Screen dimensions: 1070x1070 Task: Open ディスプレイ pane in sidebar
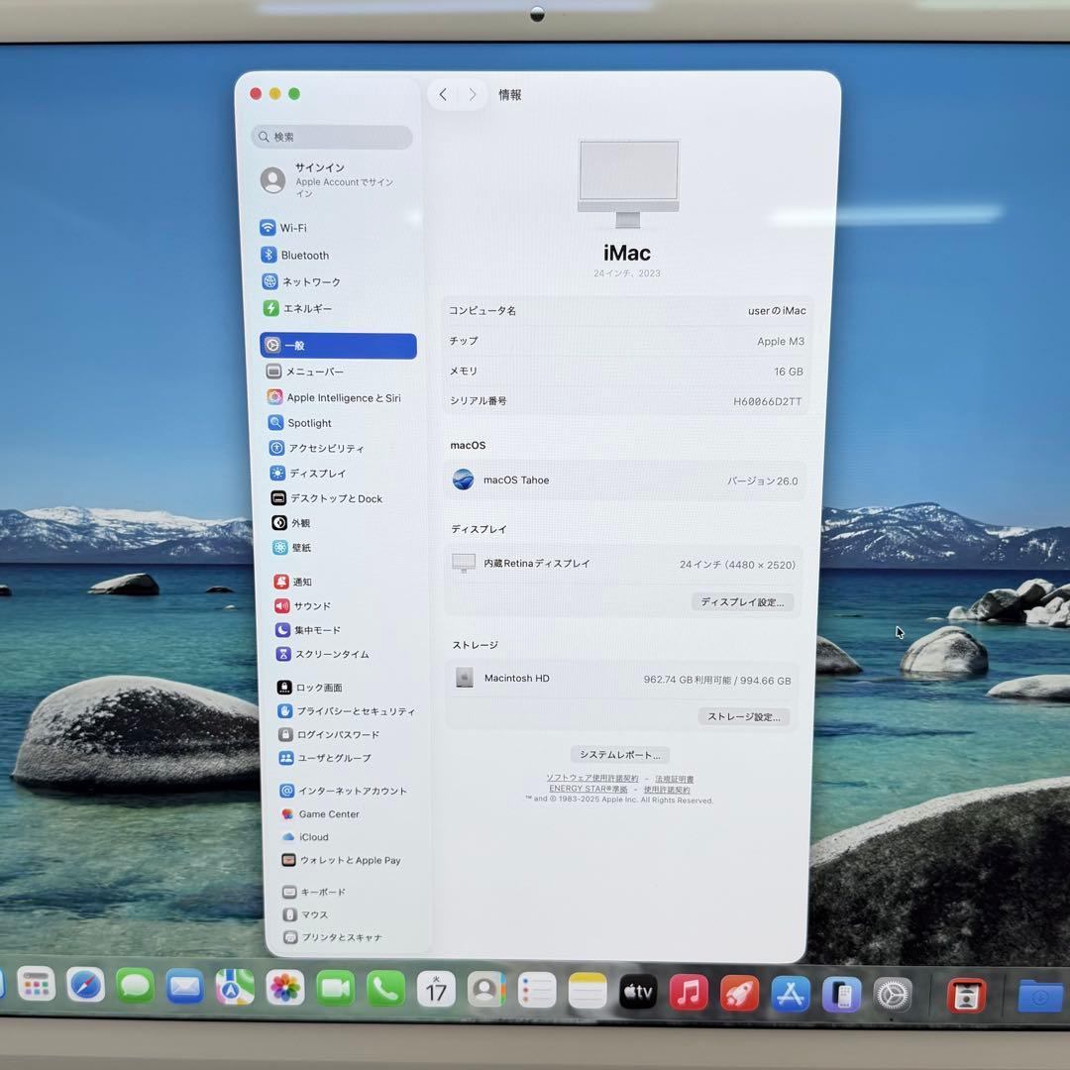pyautogui.click(x=308, y=473)
